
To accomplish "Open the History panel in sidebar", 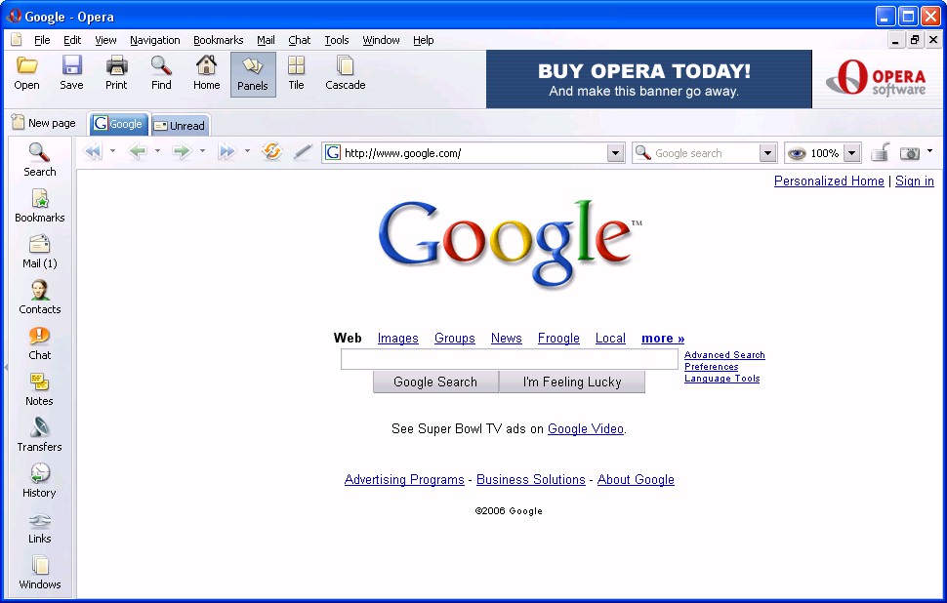I will 40,480.
